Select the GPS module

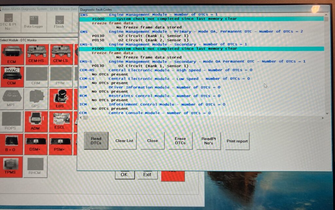tap(36, 99)
